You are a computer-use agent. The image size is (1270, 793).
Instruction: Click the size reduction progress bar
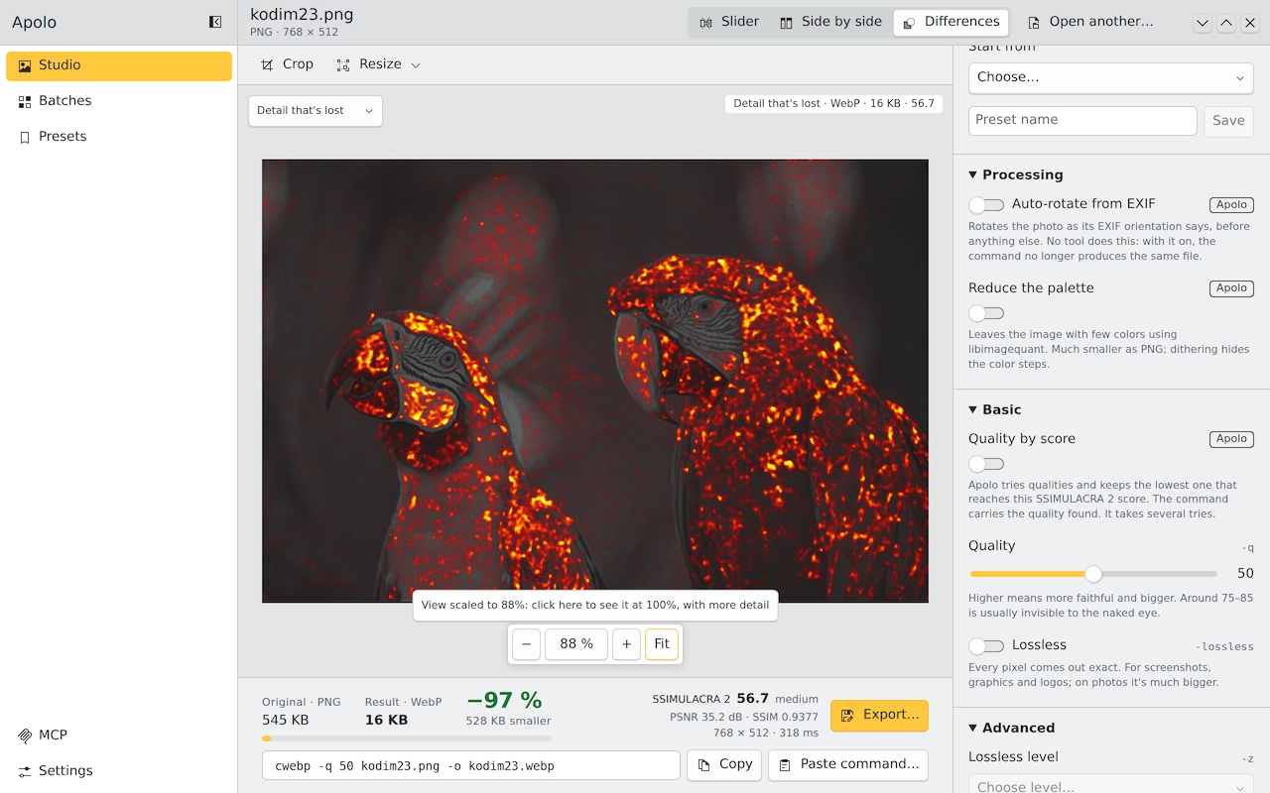(407, 738)
